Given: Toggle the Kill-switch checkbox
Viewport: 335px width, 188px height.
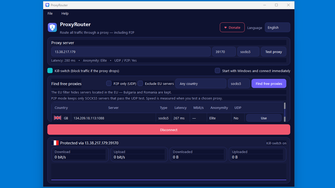Looking at the screenshot, I should tap(50, 70).
